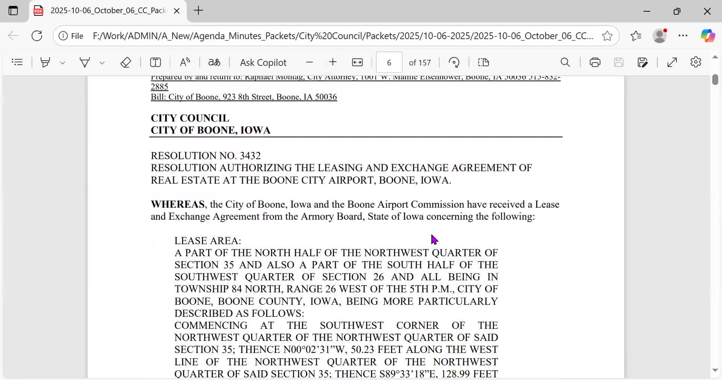Start Read aloud
The image size is (722, 380).
point(185,62)
